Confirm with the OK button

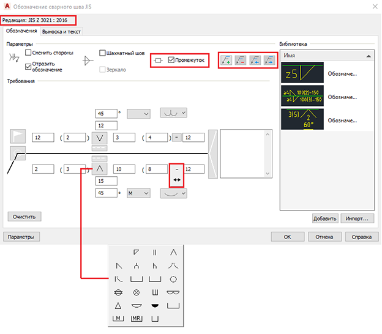pos(288,237)
